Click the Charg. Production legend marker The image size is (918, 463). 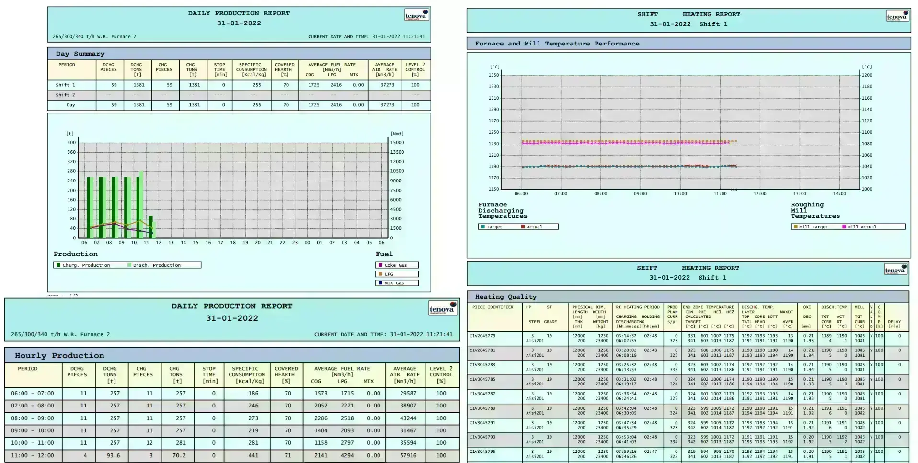point(58,265)
